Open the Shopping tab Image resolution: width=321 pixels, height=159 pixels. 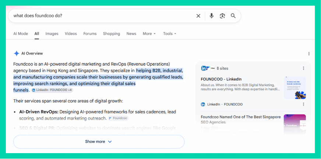click(112, 33)
